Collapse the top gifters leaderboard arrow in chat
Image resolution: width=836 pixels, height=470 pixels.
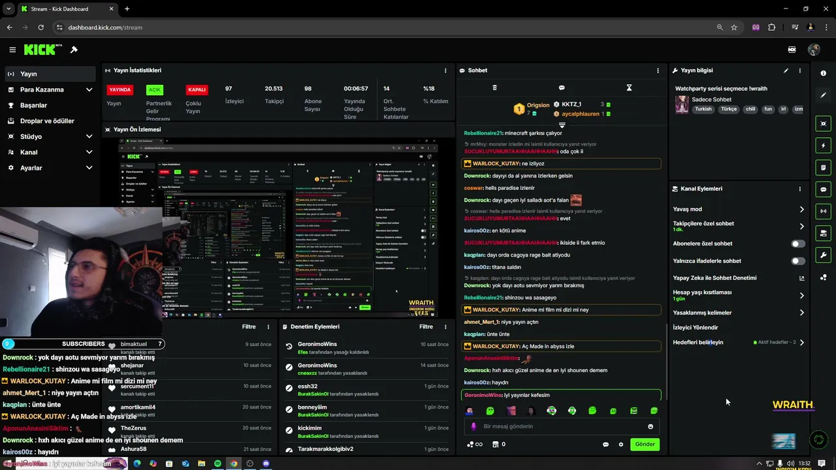pos(562,125)
